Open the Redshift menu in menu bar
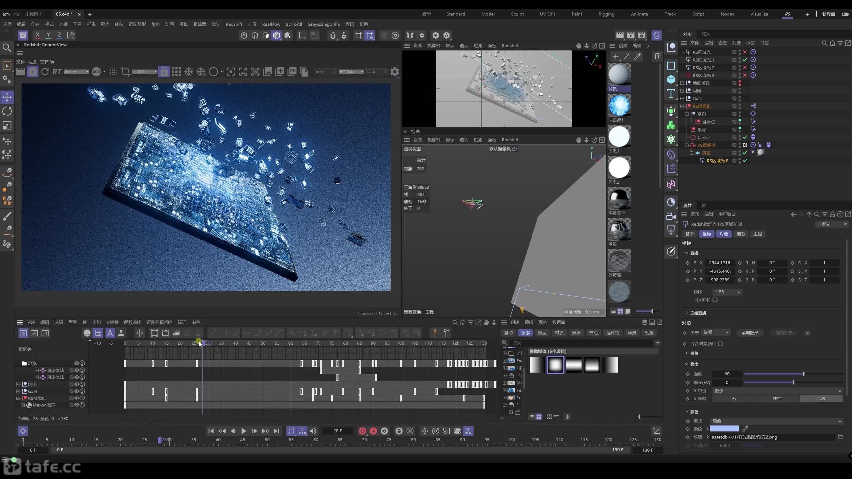852x479 pixels. click(234, 24)
